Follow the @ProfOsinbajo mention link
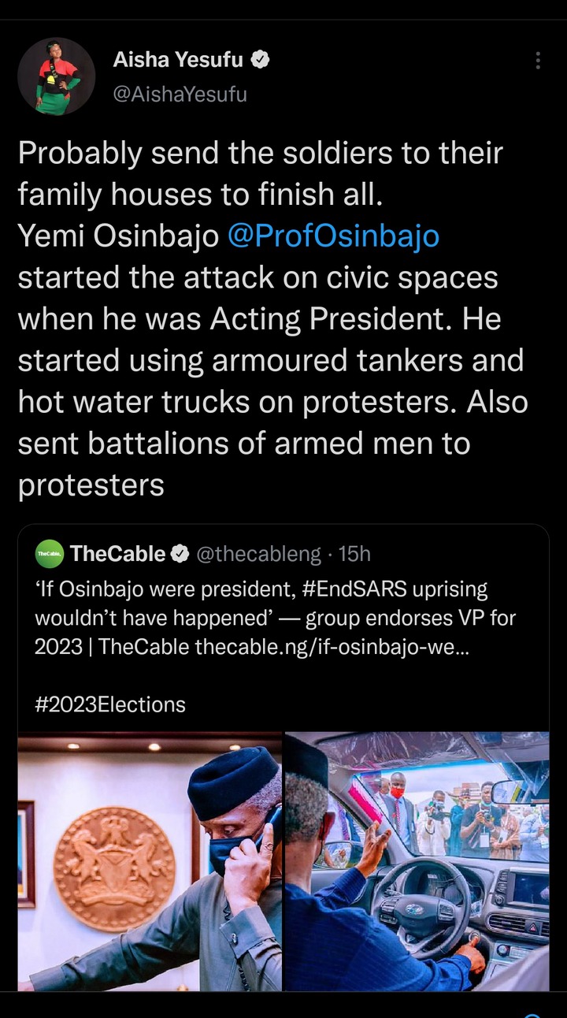567x1018 pixels. (332, 236)
